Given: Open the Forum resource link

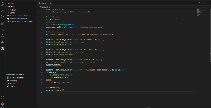Looking at the screenshot, I should (12, 84).
